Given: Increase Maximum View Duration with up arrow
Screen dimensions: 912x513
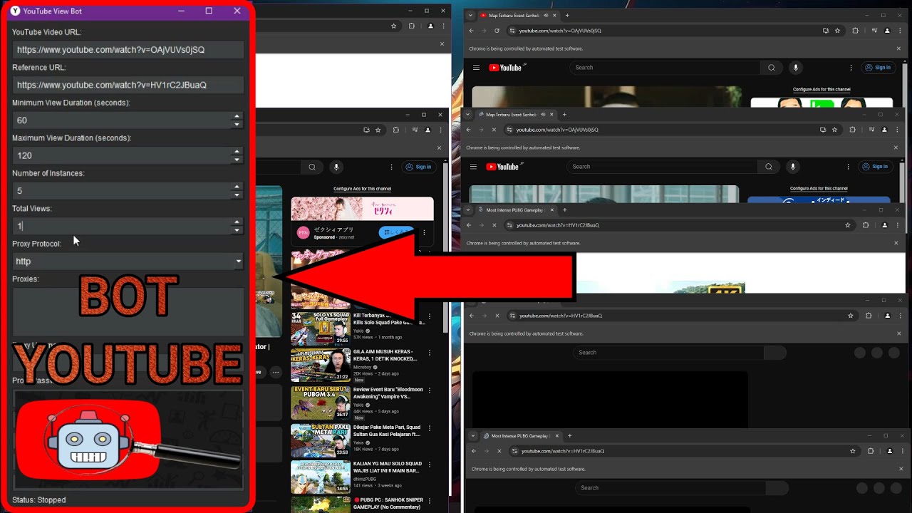Looking at the screenshot, I should (x=237, y=152).
